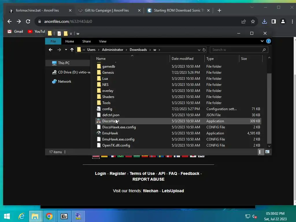Open Chrome profile menu
The width and height of the screenshot is (296, 222).
click(x=283, y=21)
